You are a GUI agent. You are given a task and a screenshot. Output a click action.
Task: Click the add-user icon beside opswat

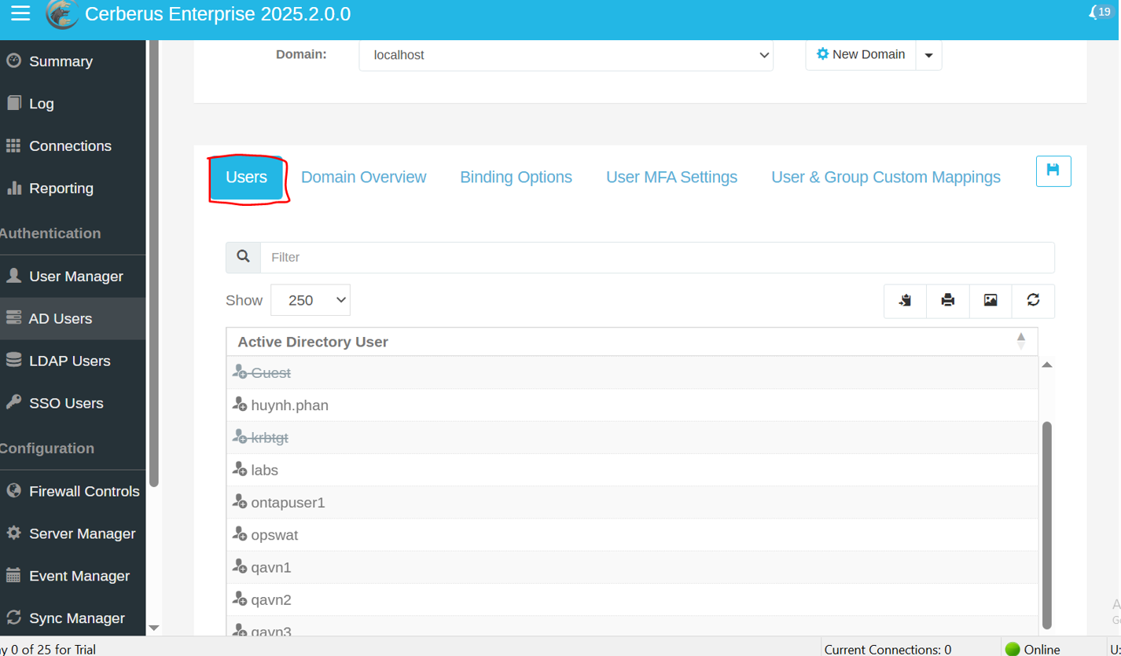(241, 534)
